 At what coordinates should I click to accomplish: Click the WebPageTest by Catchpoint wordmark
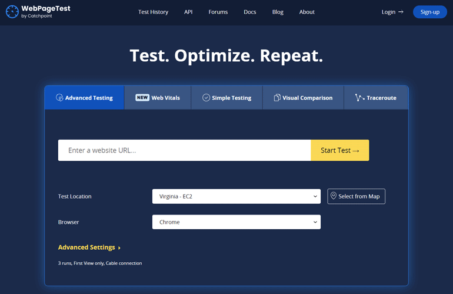(46, 12)
